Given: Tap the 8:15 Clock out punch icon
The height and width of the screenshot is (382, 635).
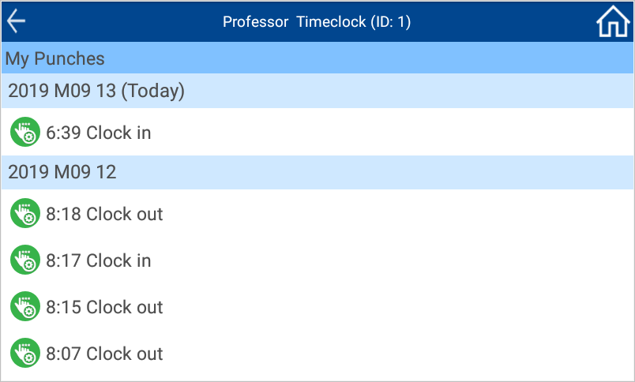Looking at the screenshot, I should (x=25, y=306).
